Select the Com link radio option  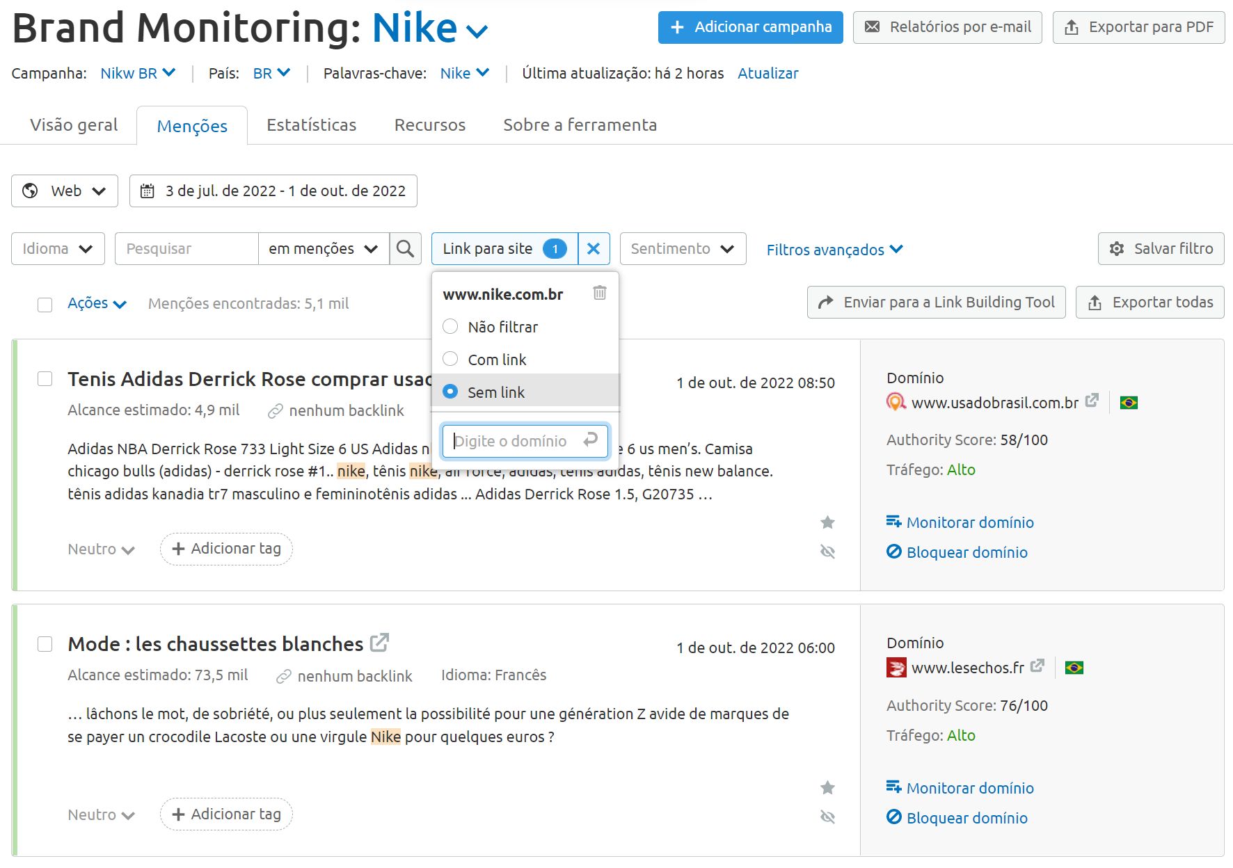click(451, 360)
